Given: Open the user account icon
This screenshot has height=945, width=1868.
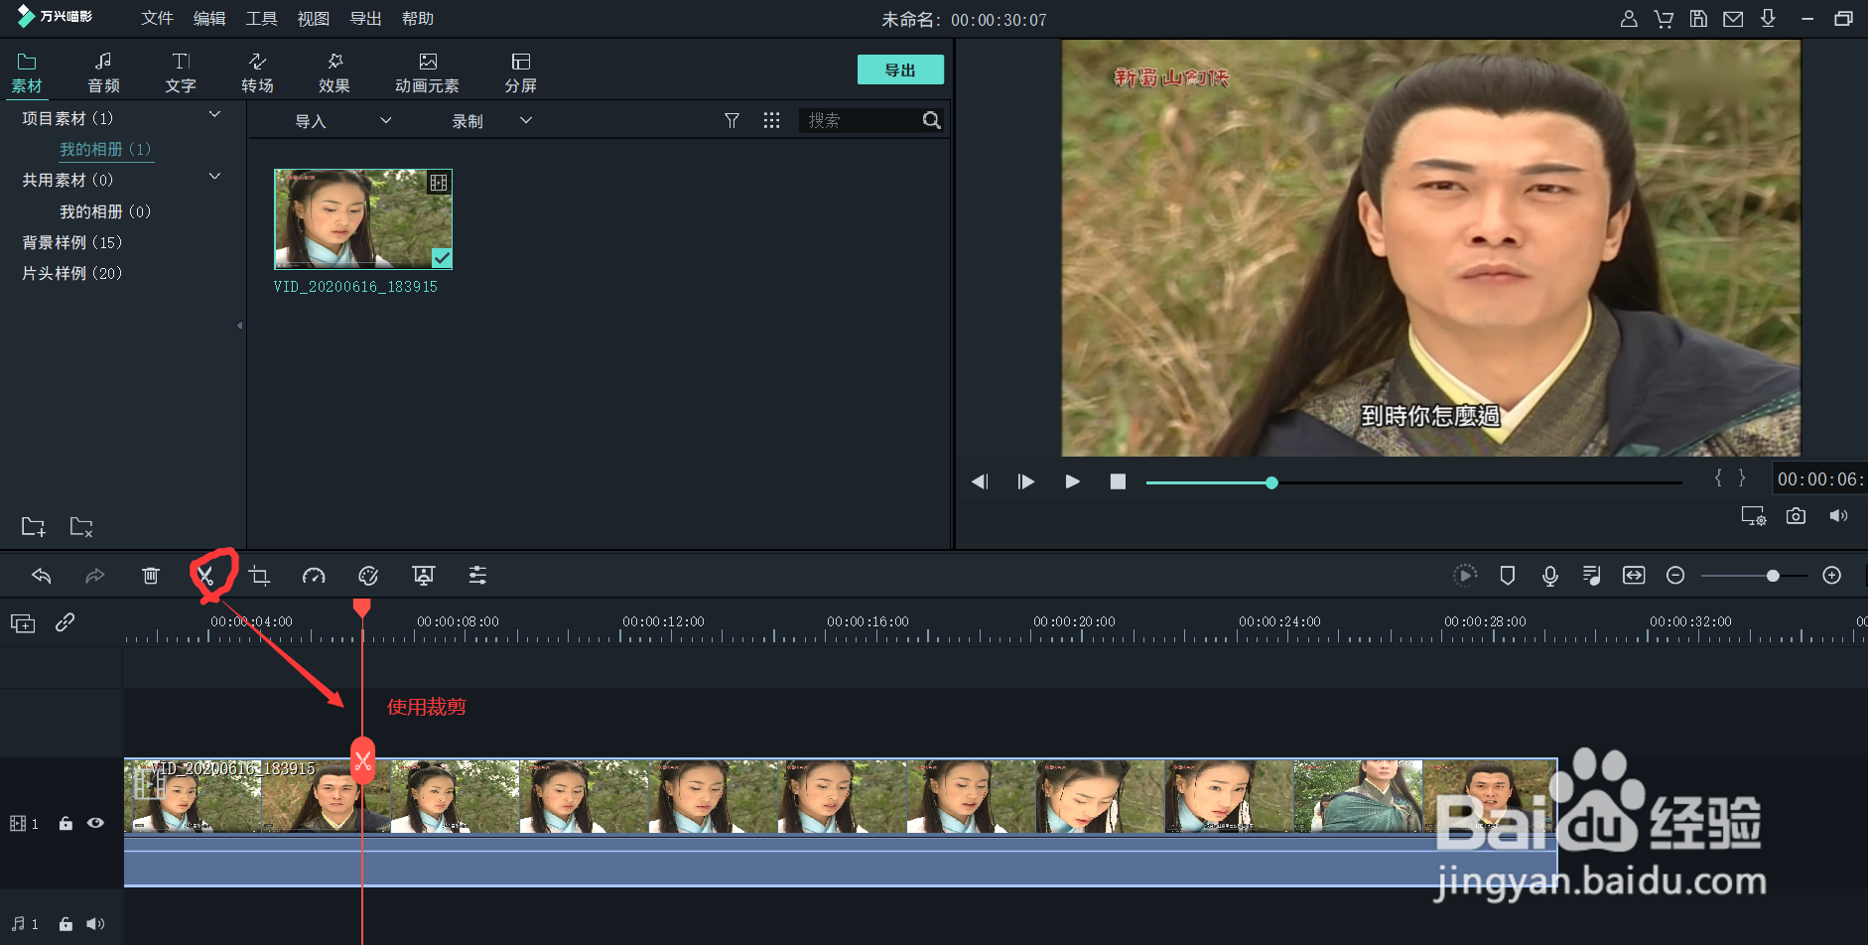Looking at the screenshot, I should click(x=1629, y=19).
